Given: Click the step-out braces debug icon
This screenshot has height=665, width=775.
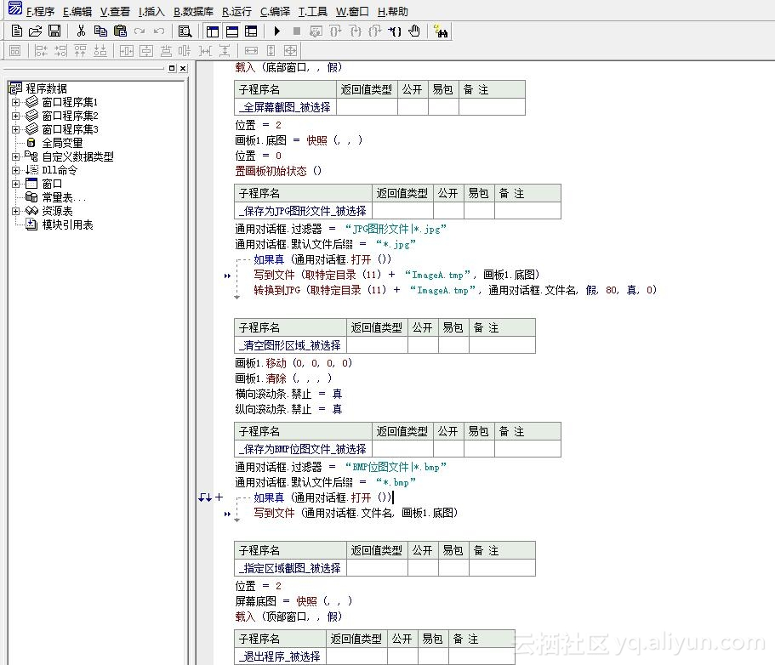Looking at the screenshot, I should (x=375, y=31).
